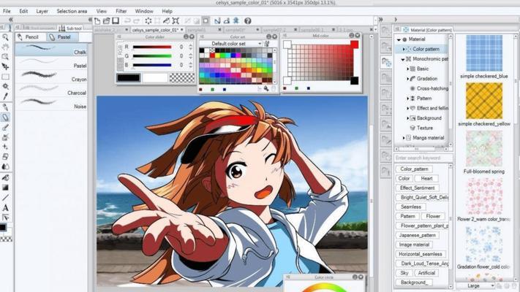Select the Pen tool in the tool palette
This screenshot has width=520, height=292.
click(5, 107)
